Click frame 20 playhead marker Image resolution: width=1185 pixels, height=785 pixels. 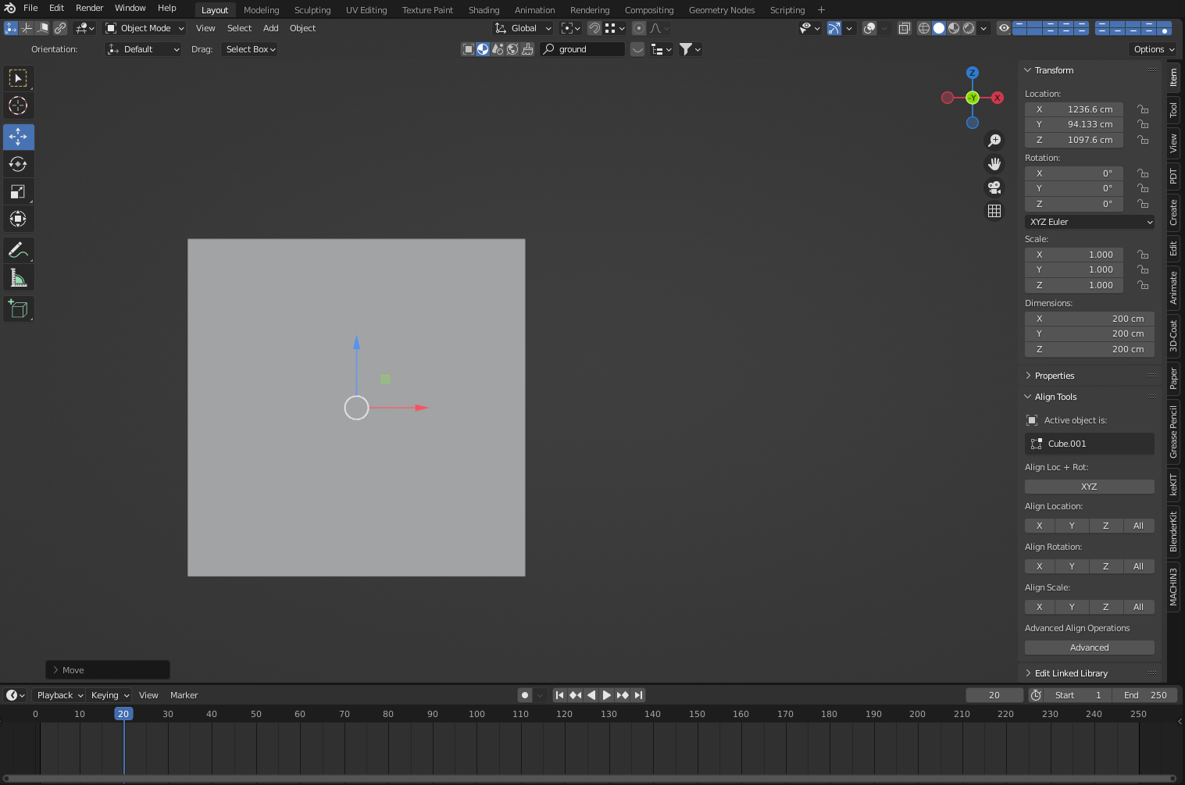123,714
